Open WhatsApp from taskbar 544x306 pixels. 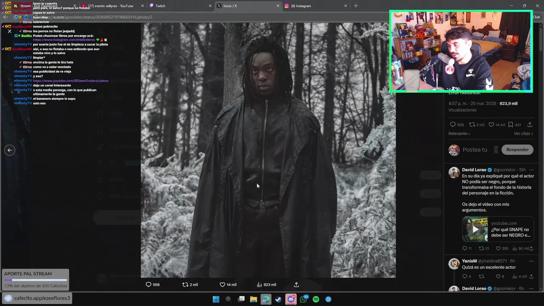coord(303,299)
